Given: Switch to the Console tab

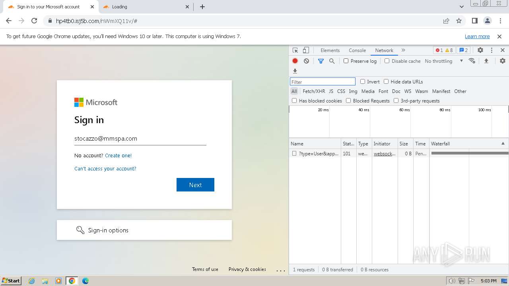Looking at the screenshot, I should coord(357,50).
